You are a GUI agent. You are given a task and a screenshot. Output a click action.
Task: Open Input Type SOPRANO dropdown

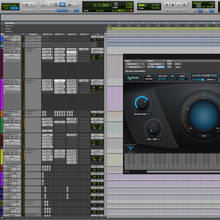(x=163, y=79)
